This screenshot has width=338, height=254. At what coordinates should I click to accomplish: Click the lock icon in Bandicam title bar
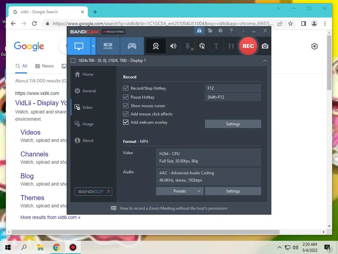point(199,31)
